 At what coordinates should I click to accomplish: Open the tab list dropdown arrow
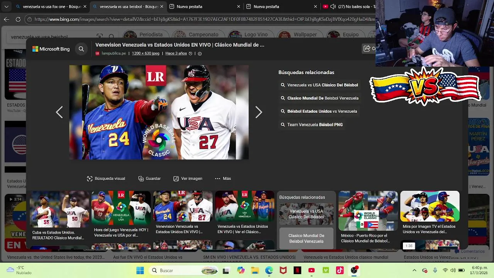click(6, 7)
